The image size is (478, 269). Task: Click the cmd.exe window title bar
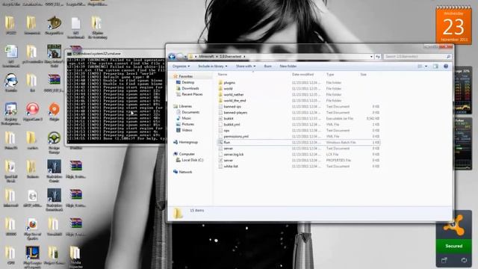pos(116,54)
